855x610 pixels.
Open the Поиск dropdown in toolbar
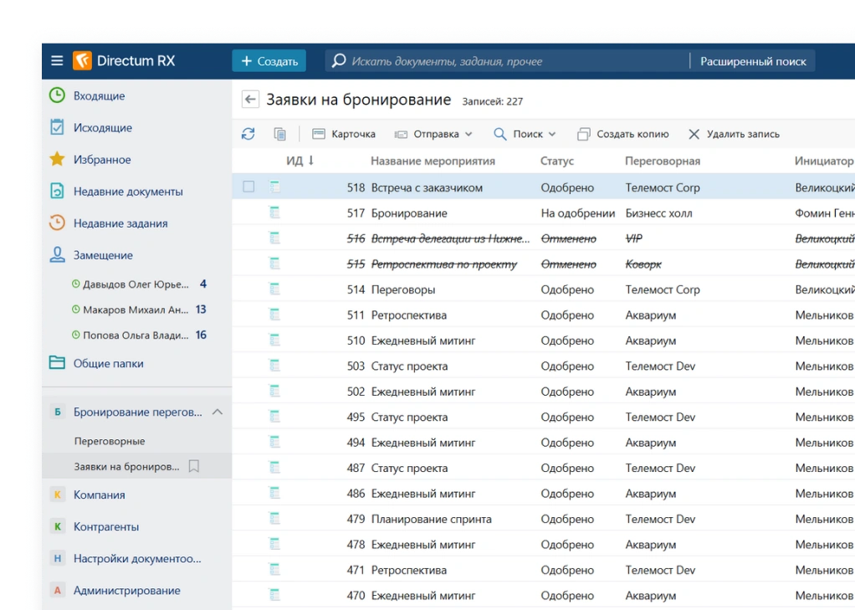525,134
